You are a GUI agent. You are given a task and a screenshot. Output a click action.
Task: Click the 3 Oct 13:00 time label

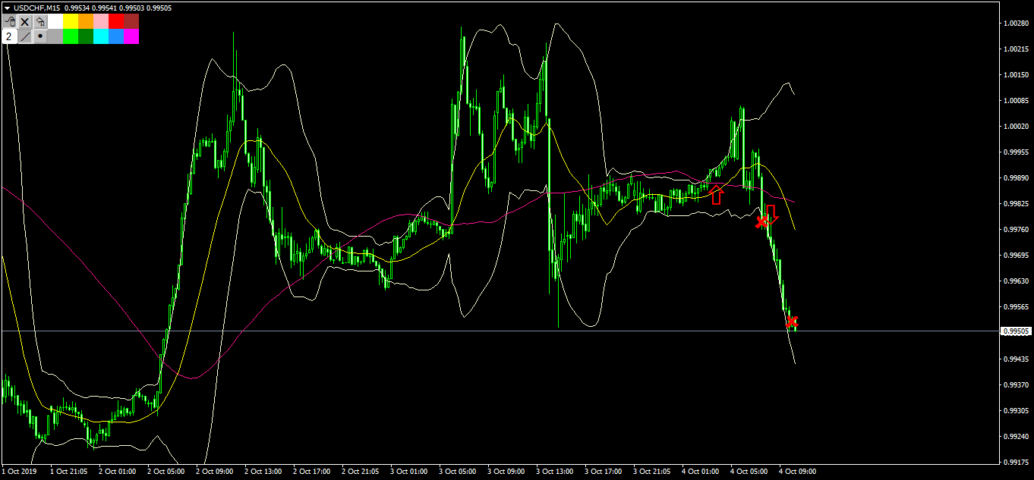click(555, 471)
